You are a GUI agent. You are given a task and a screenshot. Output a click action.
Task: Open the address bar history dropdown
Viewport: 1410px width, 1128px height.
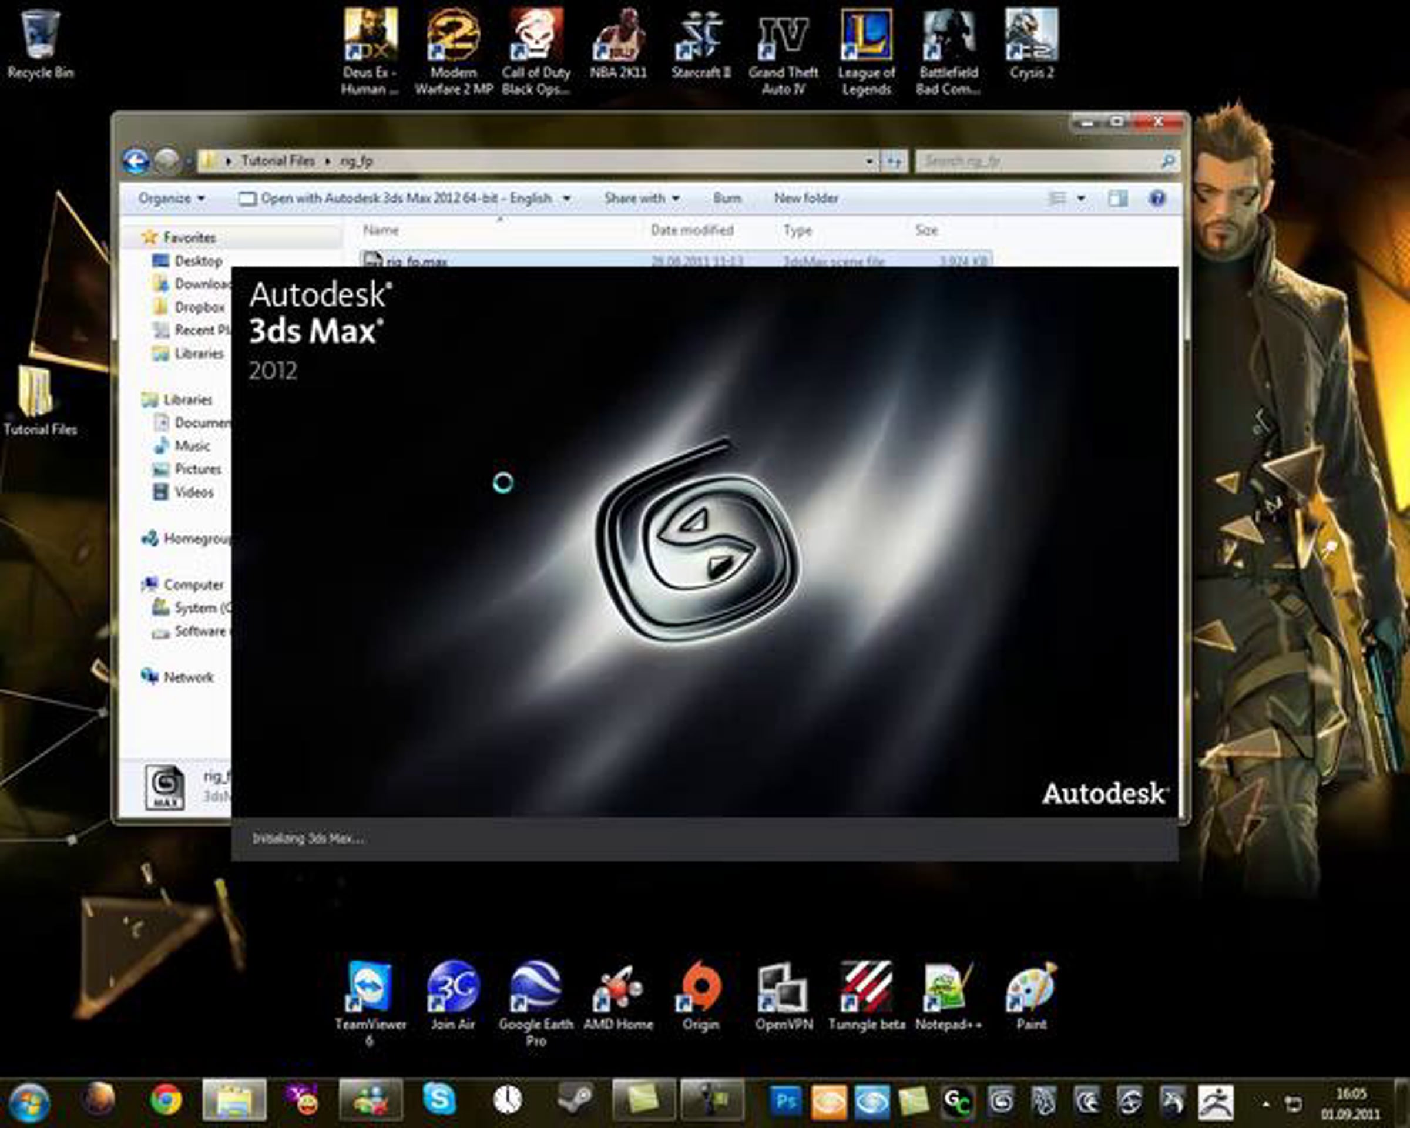tap(869, 161)
